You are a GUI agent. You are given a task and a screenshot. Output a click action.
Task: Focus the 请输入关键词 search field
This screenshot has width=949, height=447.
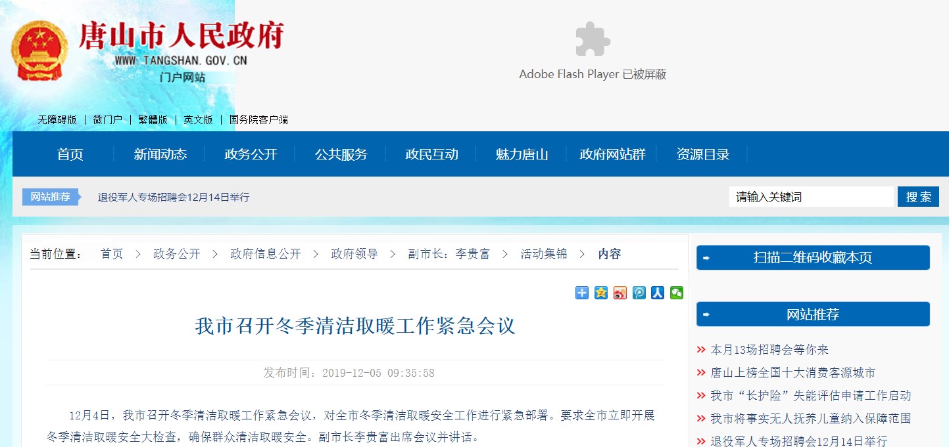(810, 197)
